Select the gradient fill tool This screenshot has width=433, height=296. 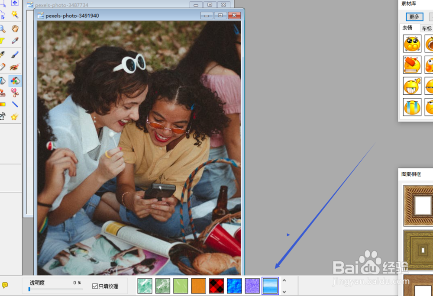3,105
